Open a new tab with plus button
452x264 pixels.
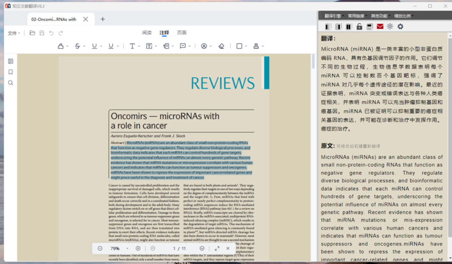(103, 19)
